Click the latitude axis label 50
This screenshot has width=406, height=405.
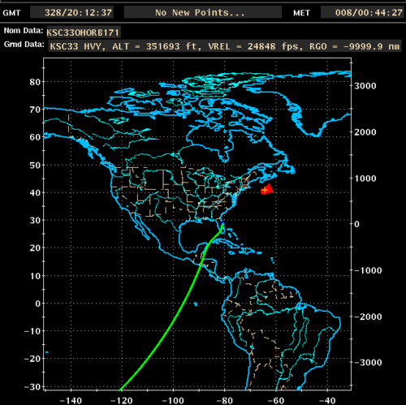click(x=35, y=165)
